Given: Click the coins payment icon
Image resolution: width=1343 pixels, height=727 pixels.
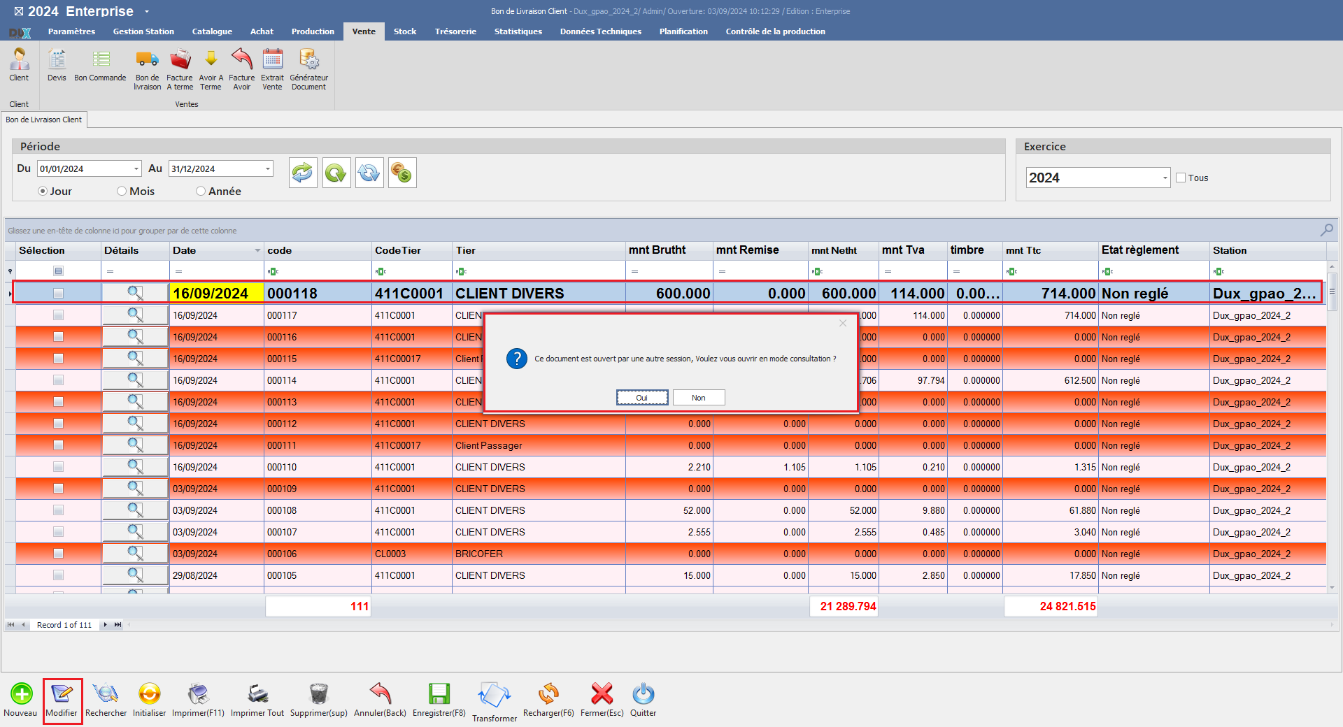Looking at the screenshot, I should click(402, 173).
